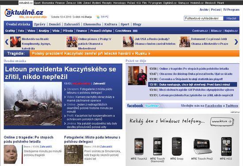This screenshot has width=243, height=166.
Task: Switch to the Ekonomika tab
Action: point(92,24)
